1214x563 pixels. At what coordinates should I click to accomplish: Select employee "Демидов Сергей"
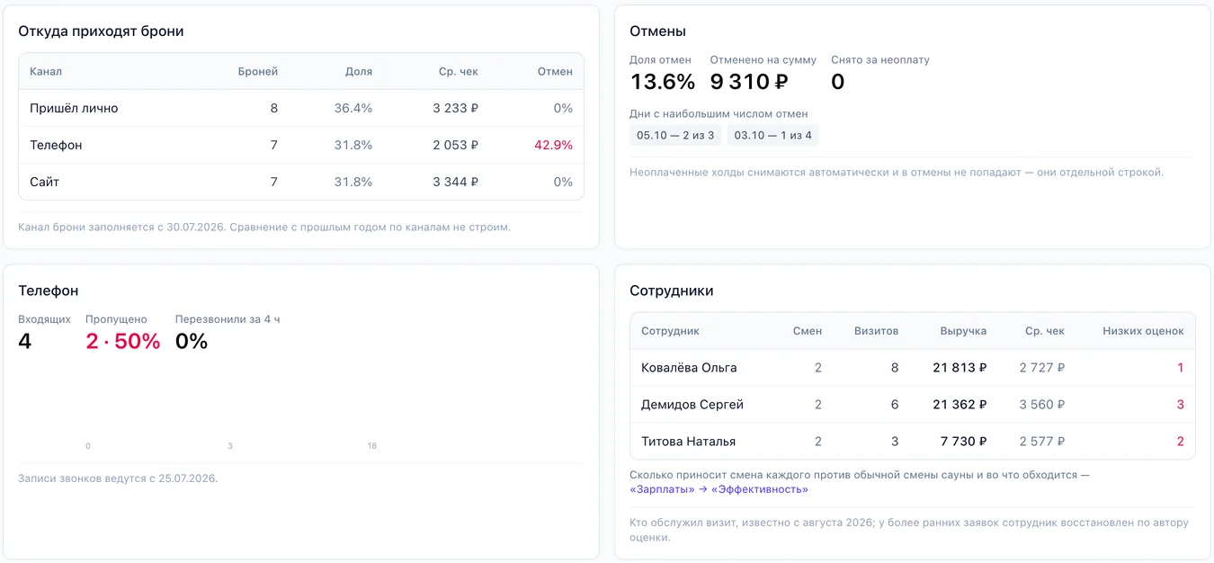[x=692, y=405]
